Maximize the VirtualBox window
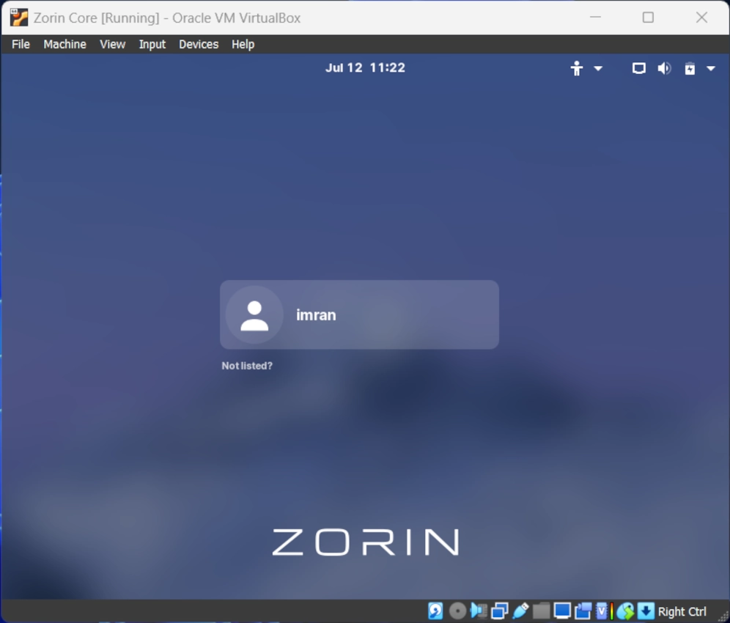730x623 pixels. pyautogui.click(x=648, y=18)
